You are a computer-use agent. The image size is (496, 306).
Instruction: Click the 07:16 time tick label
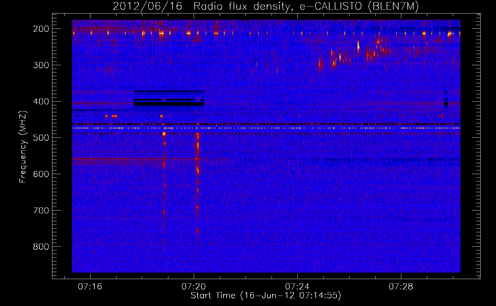pos(90,287)
